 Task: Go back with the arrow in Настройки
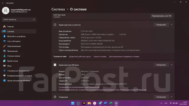(x=3, y=3)
